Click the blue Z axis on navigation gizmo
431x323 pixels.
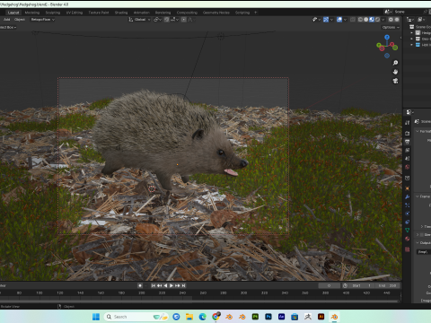pos(387,37)
